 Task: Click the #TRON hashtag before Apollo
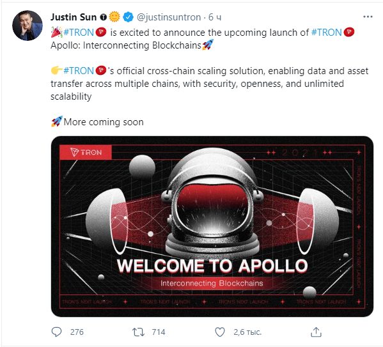click(x=327, y=33)
